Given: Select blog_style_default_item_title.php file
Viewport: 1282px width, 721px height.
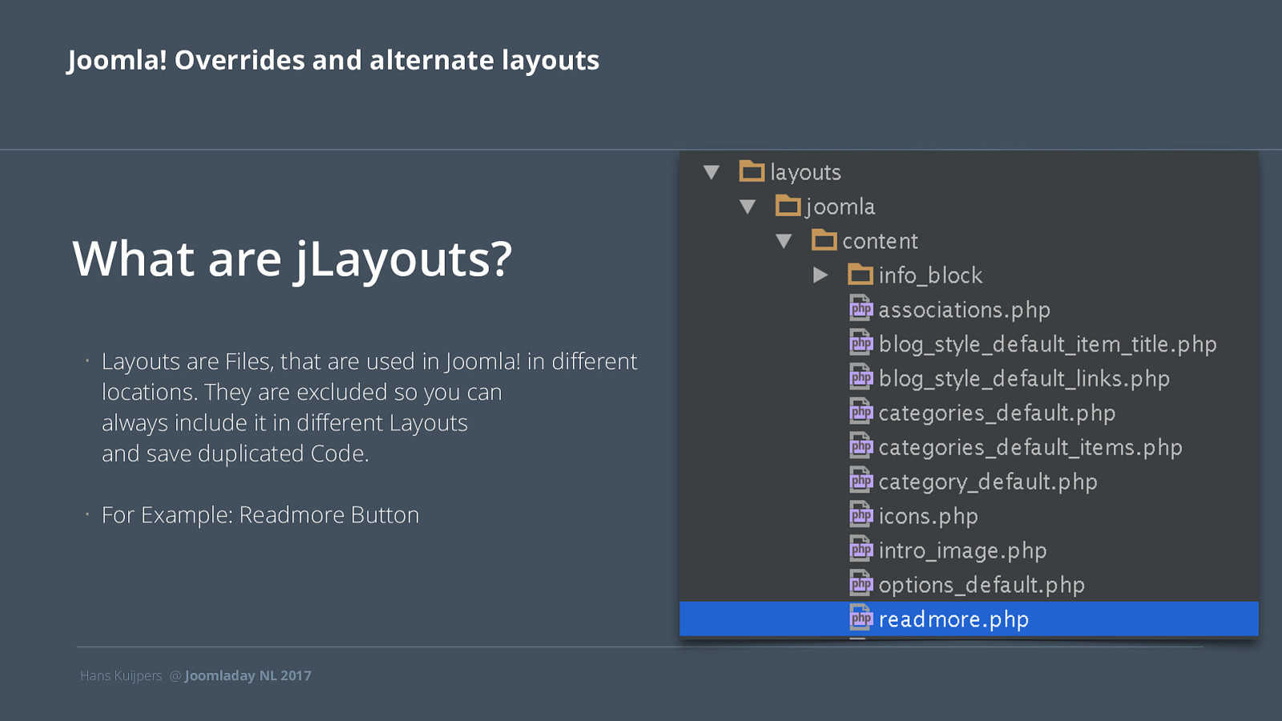Looking at the screenshot, I should point(1048,344).
